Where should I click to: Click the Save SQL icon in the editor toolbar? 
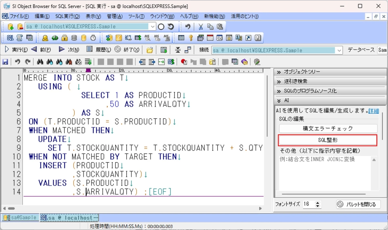5,62
